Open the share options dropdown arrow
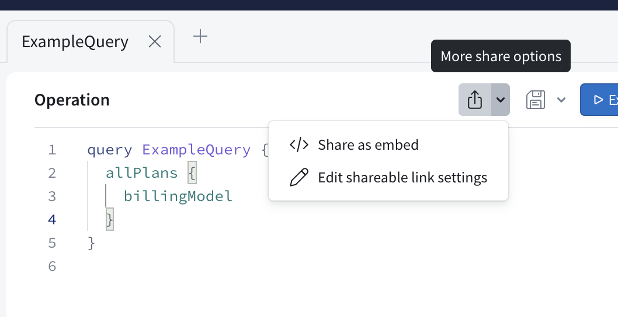 click(501, 100)
